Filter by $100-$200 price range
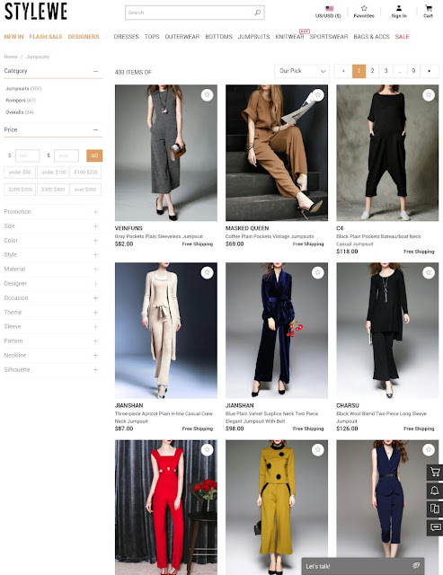 85,172
